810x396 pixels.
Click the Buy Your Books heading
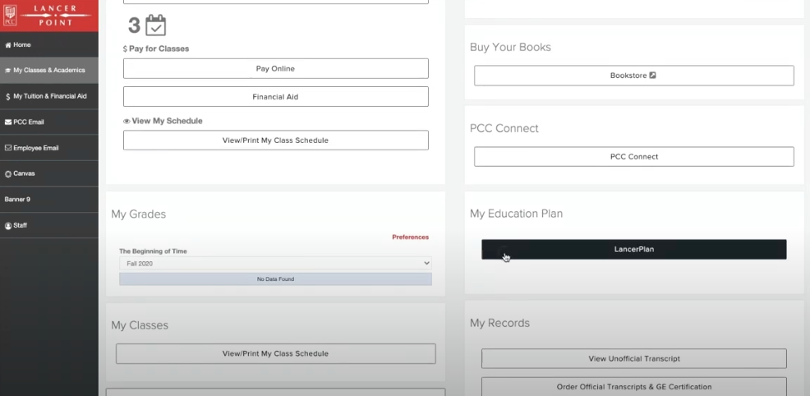510,47
